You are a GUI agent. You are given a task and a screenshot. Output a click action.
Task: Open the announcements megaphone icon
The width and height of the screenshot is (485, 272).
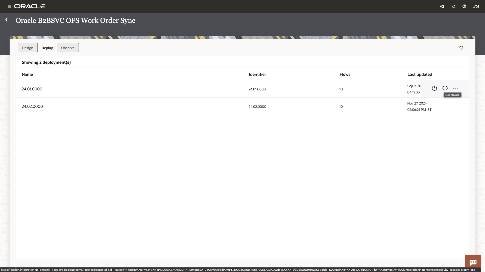442,6
